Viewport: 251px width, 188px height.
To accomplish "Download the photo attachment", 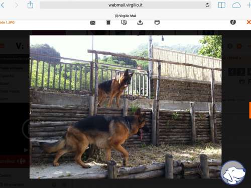I will [x=140, y=22].
